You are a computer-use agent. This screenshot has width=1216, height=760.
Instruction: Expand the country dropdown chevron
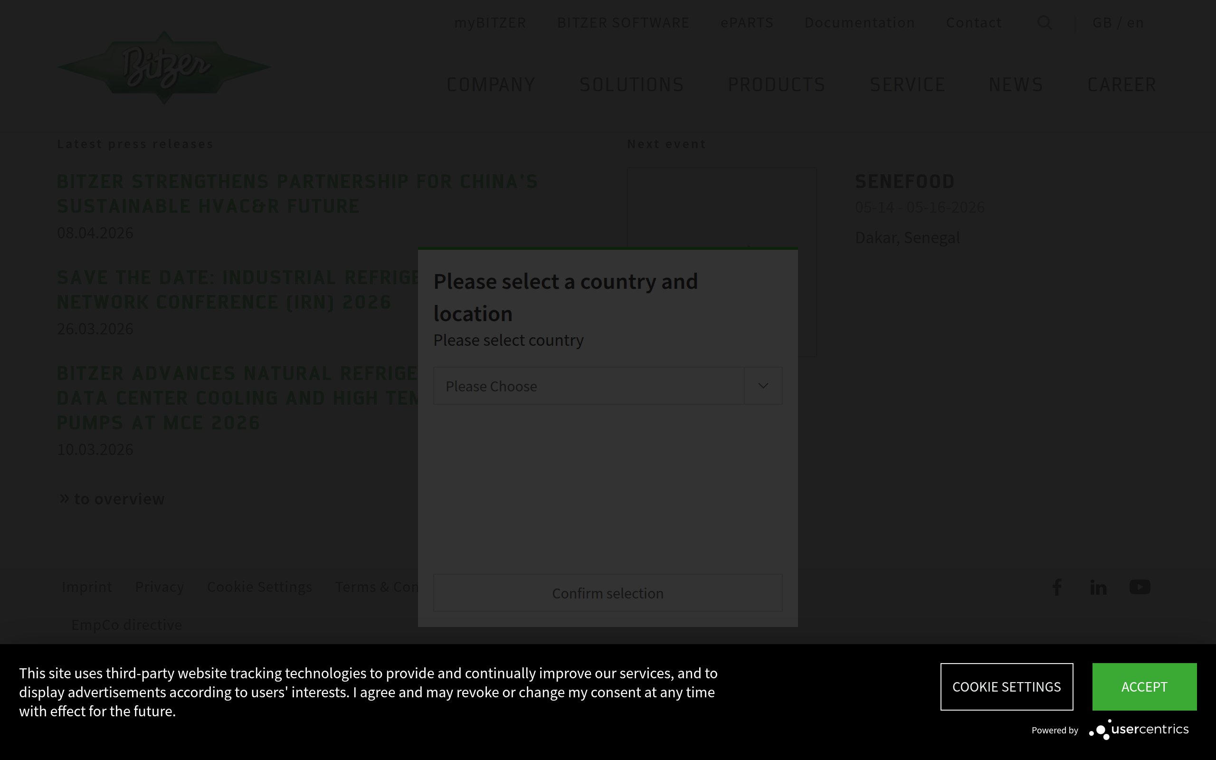pos(763,386)
